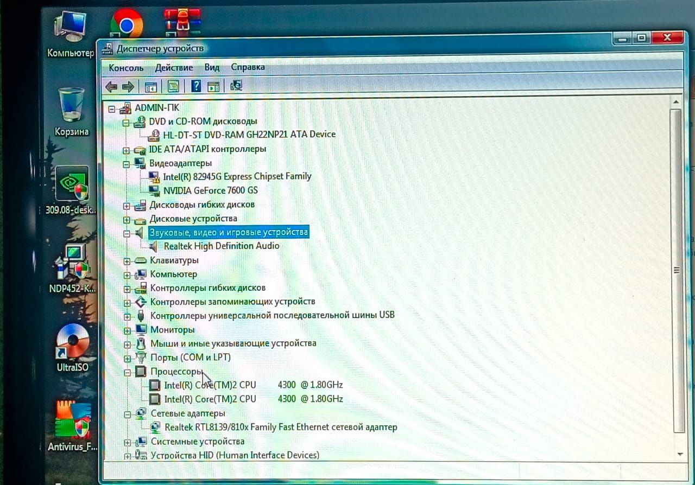Click the Forward arrow toolbar button
Image resolution: width=695 pixels, height=485 pixels.
(x=128, y=86)
